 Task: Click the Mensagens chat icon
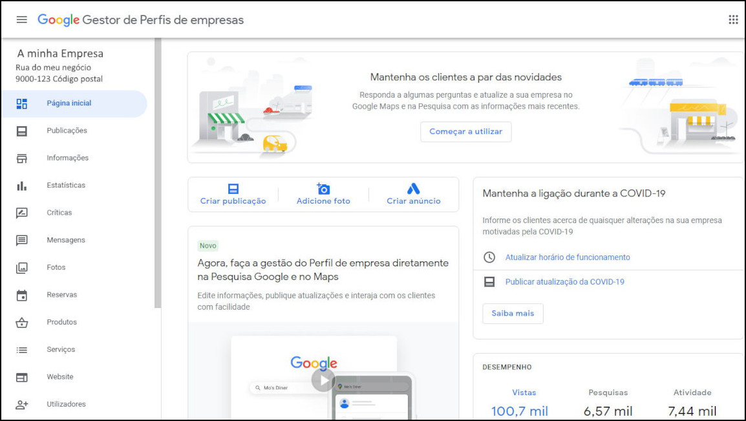[x=22, y=240]
